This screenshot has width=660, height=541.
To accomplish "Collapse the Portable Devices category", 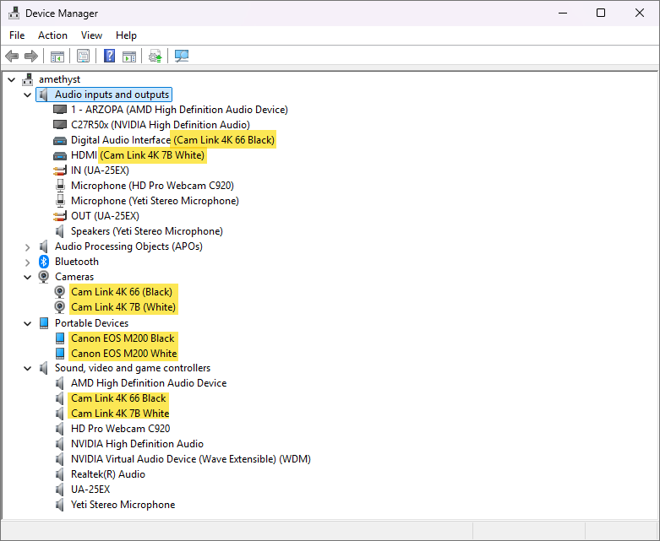I will pos(28,324).
